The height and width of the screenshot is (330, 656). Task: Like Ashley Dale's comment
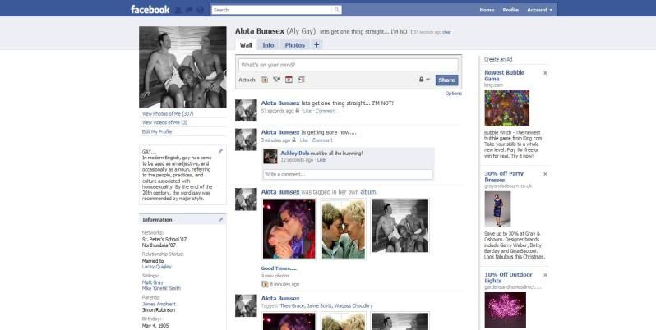coord(321,160)
